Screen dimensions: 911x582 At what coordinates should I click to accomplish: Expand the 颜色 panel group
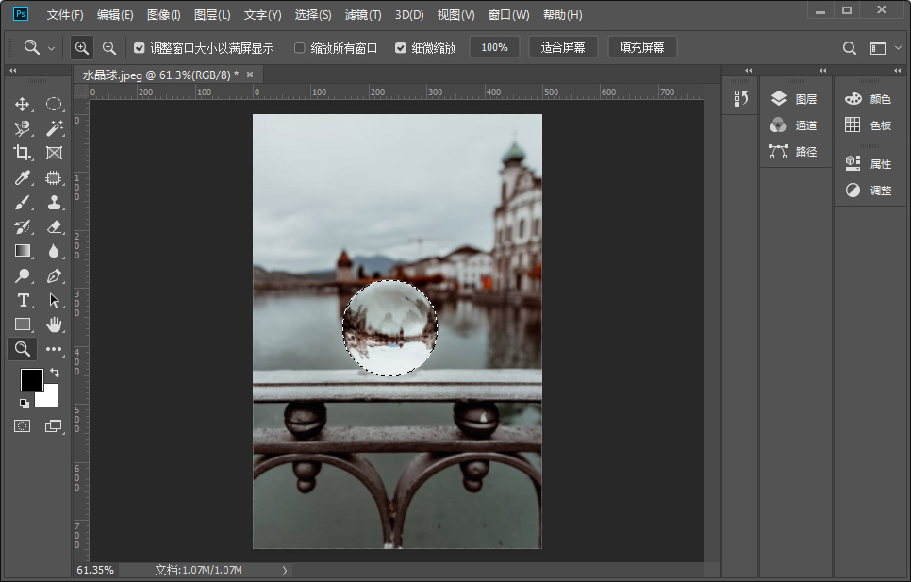[898, 71]
